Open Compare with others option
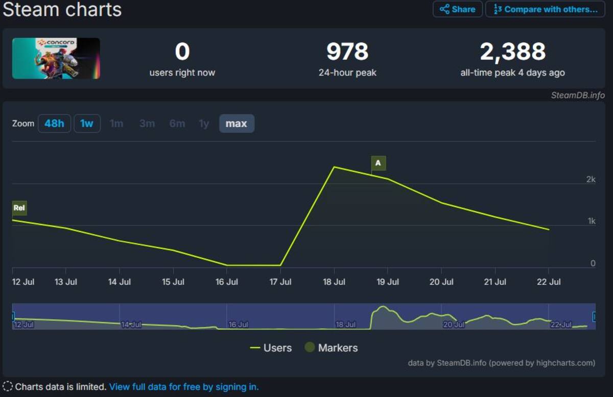Image resolution: width=613 pixels, height=397 pixels. coord(545,9)
